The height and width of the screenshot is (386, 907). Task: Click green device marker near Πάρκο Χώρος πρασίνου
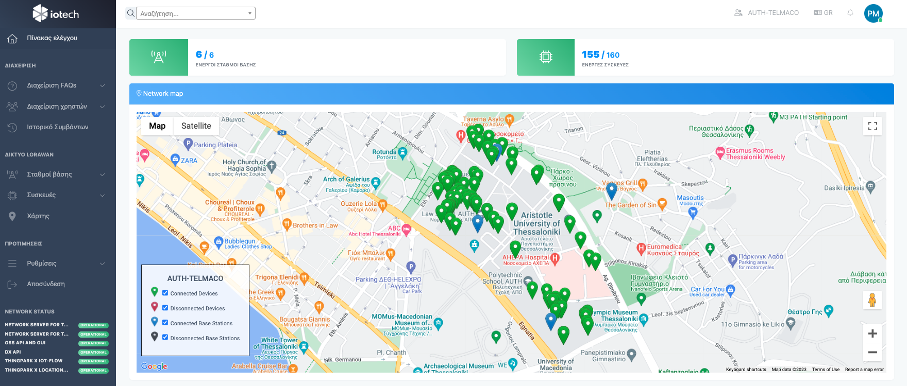[x=536, y=175]
